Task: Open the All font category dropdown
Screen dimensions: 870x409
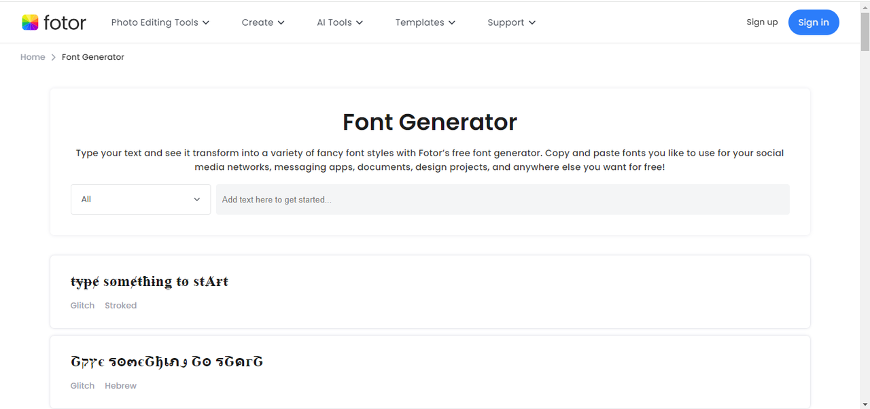Action: point(141,199)
